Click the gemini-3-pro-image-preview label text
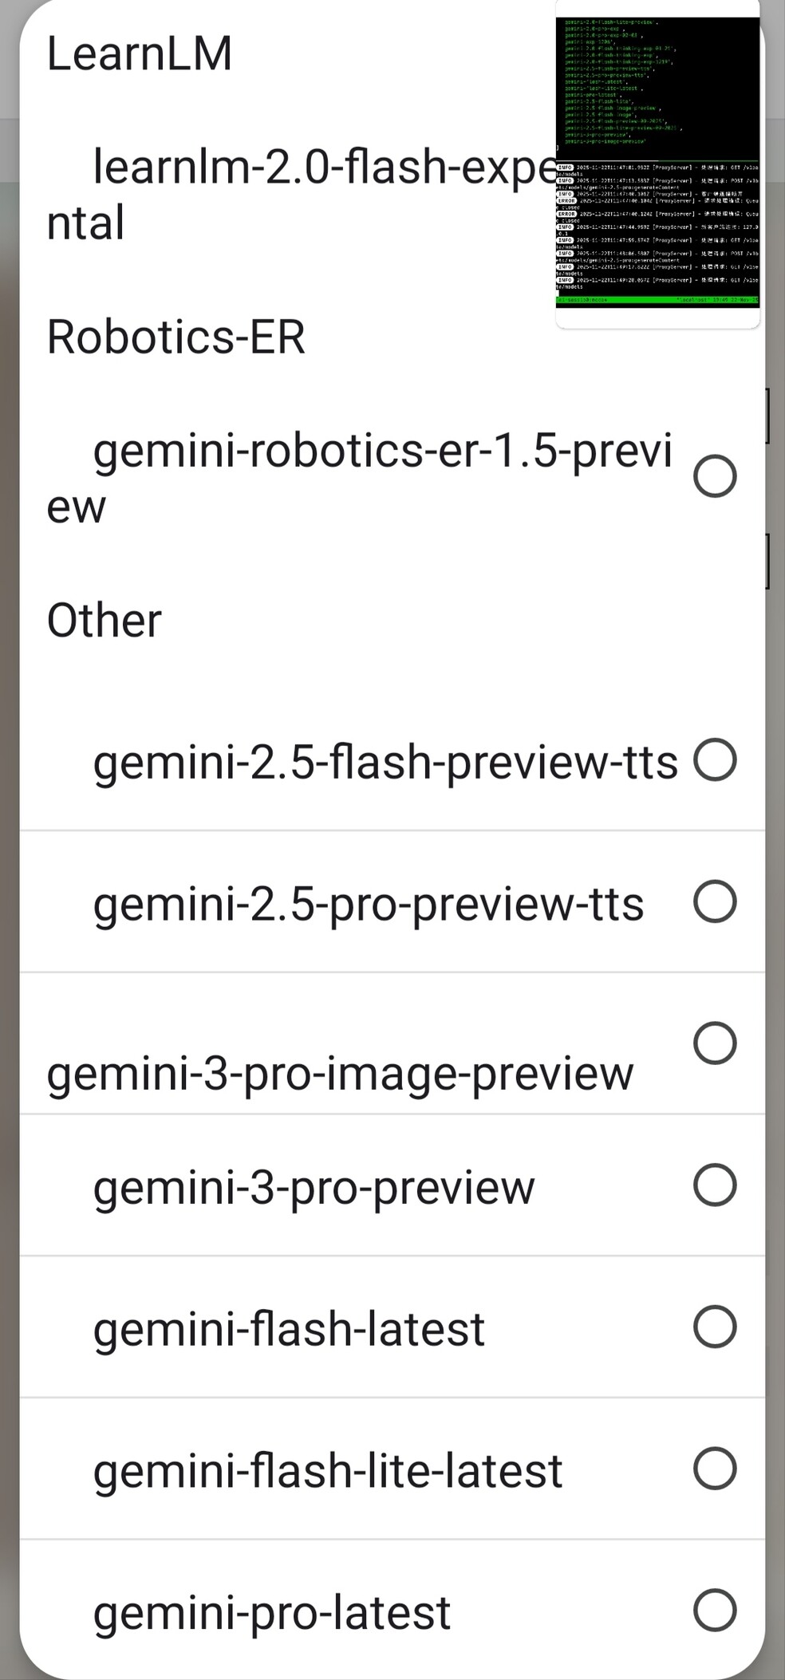The image size is (785, 1680). [340, 1074]
